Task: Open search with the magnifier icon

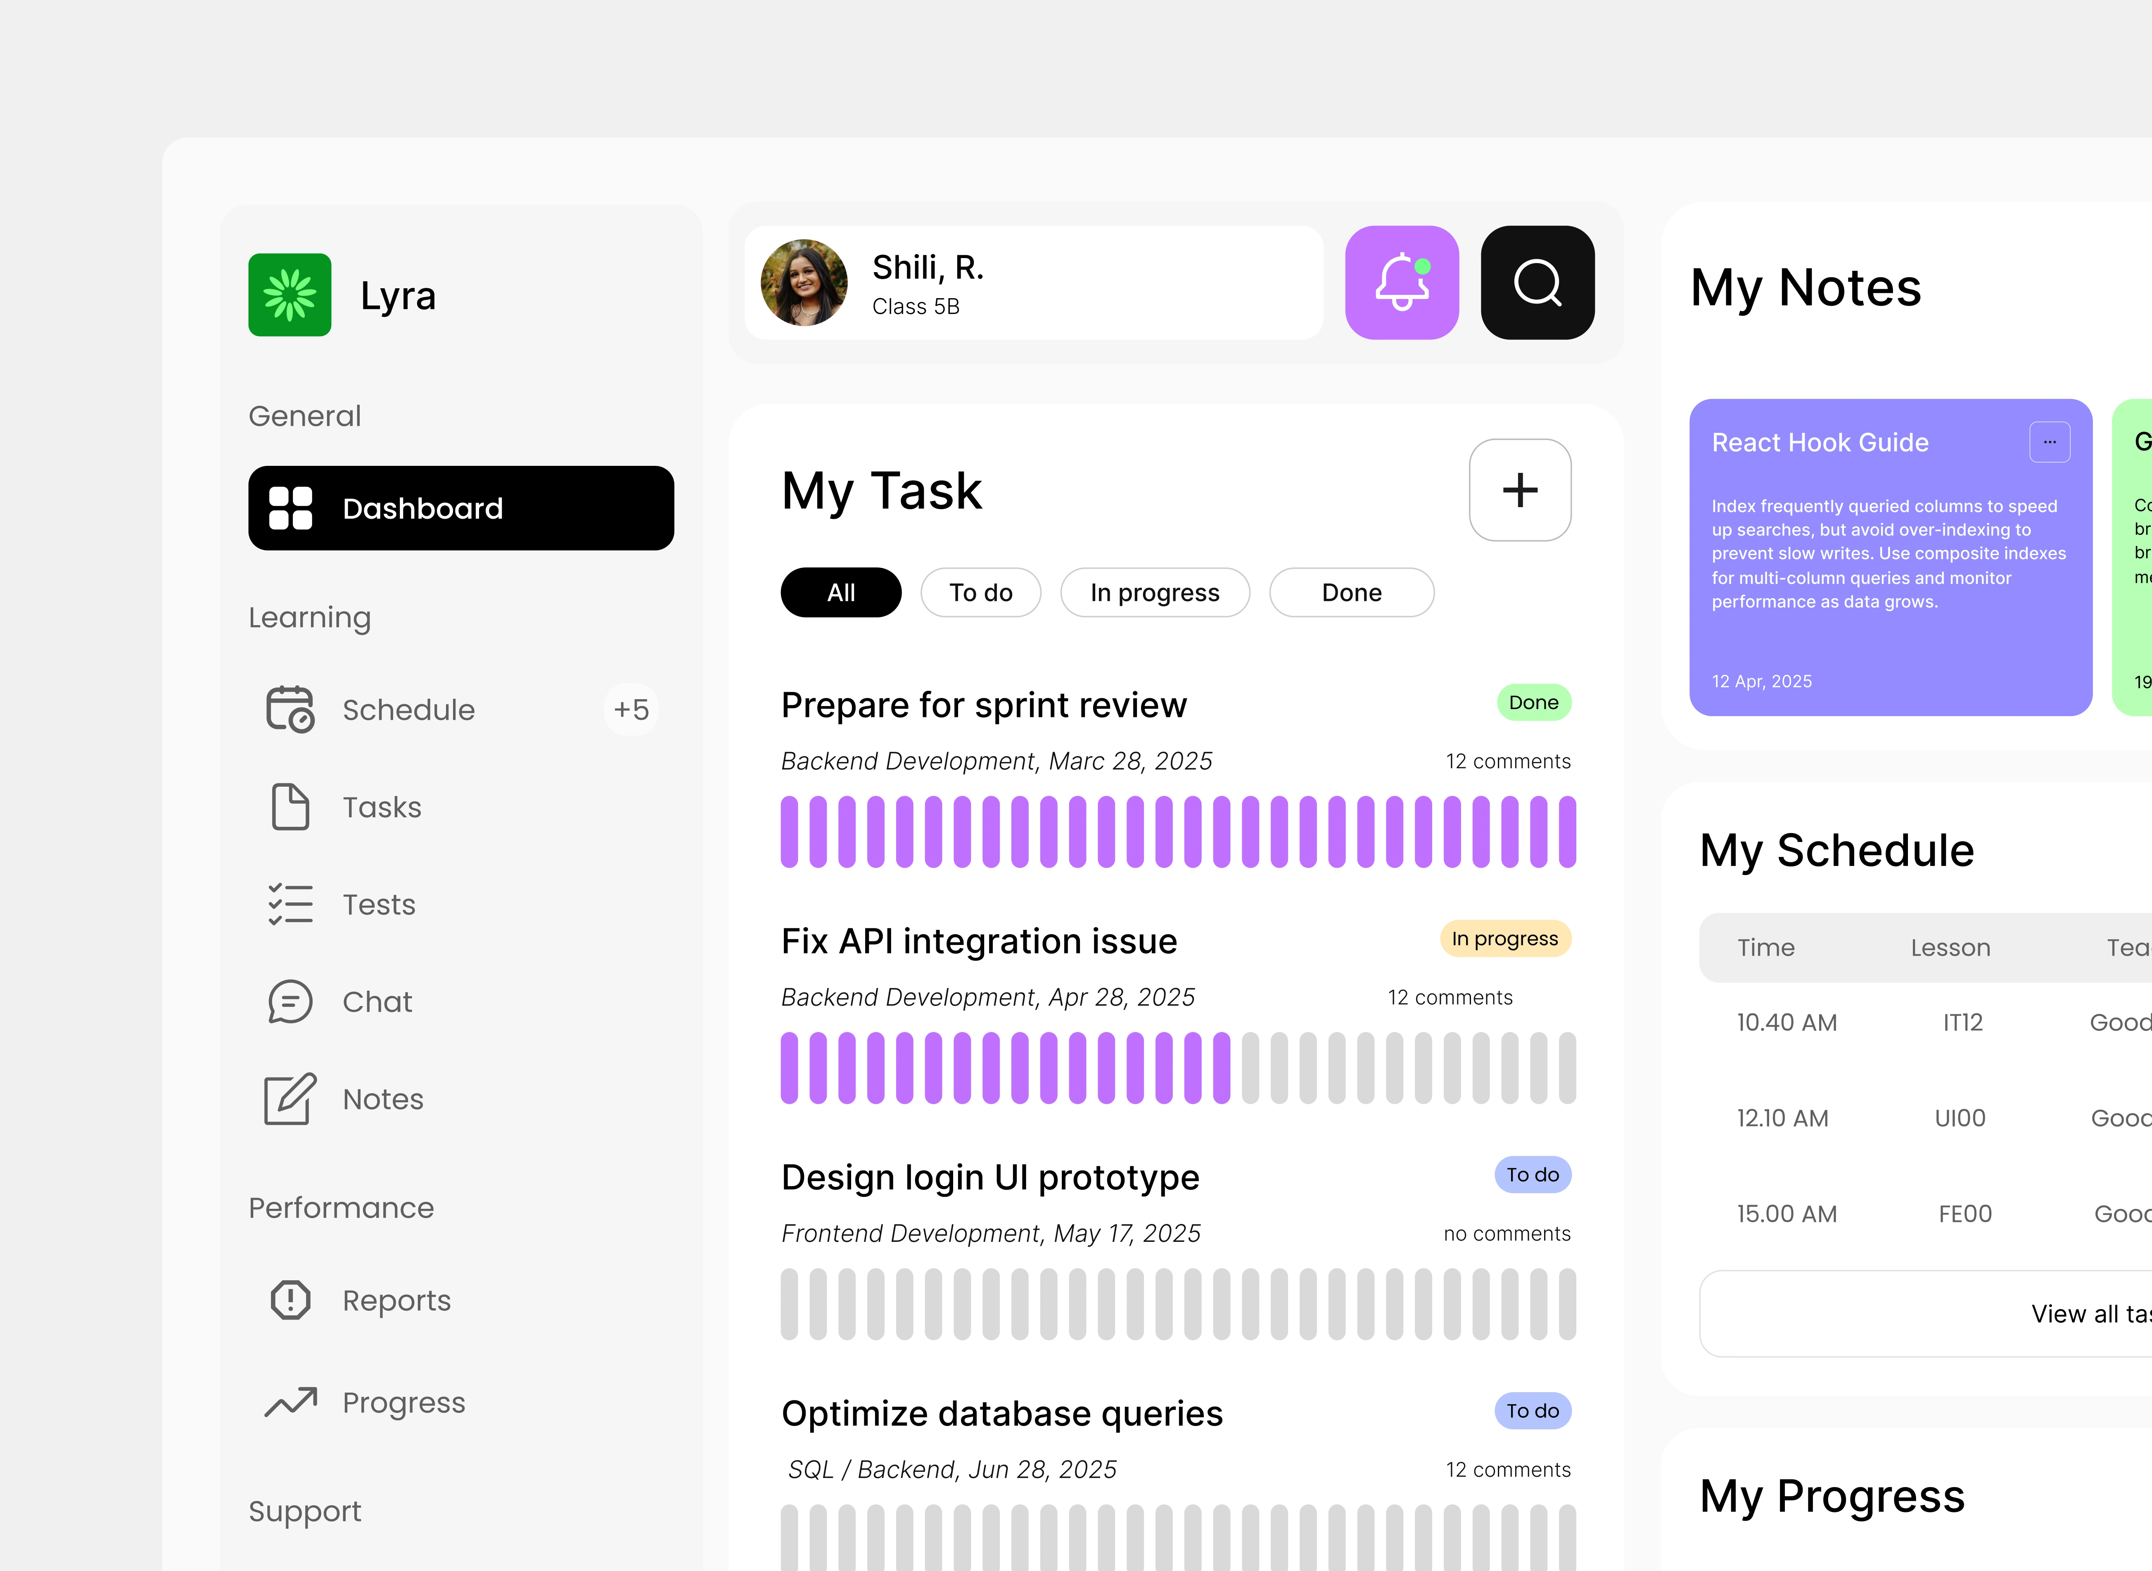Action: (1537, 282)
